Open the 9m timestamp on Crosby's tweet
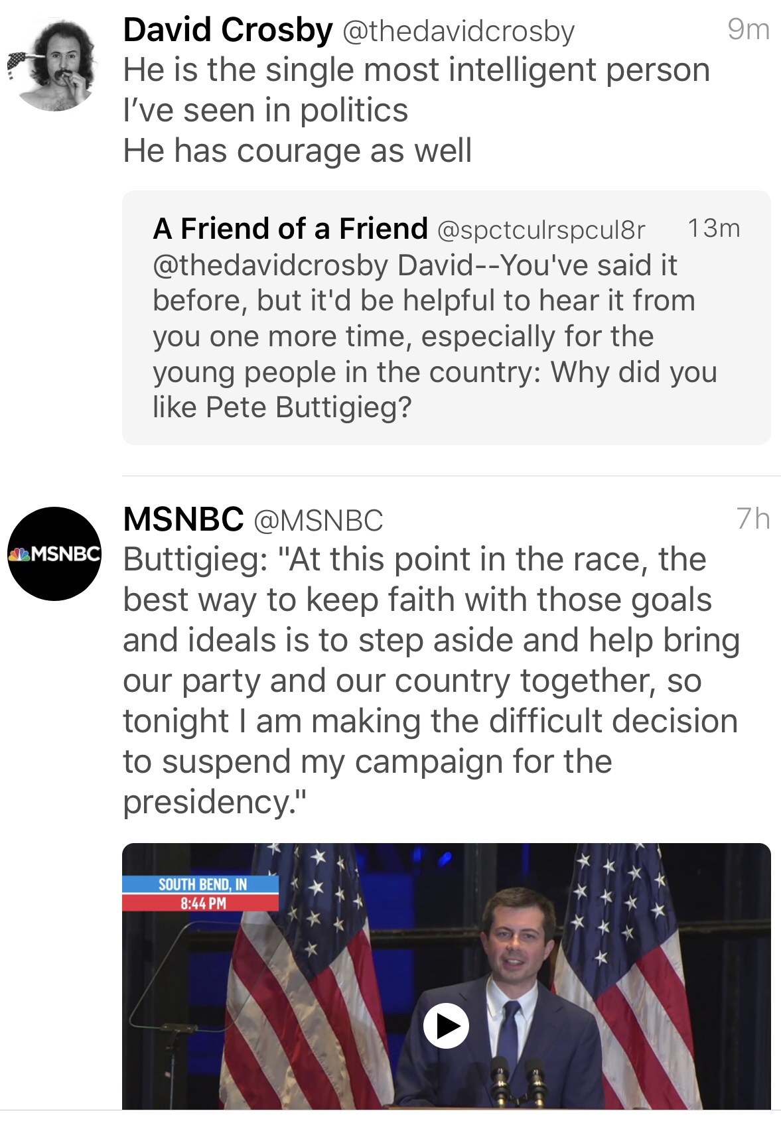Viewport: 781px width, 1125px height. [x=748, y=30]
